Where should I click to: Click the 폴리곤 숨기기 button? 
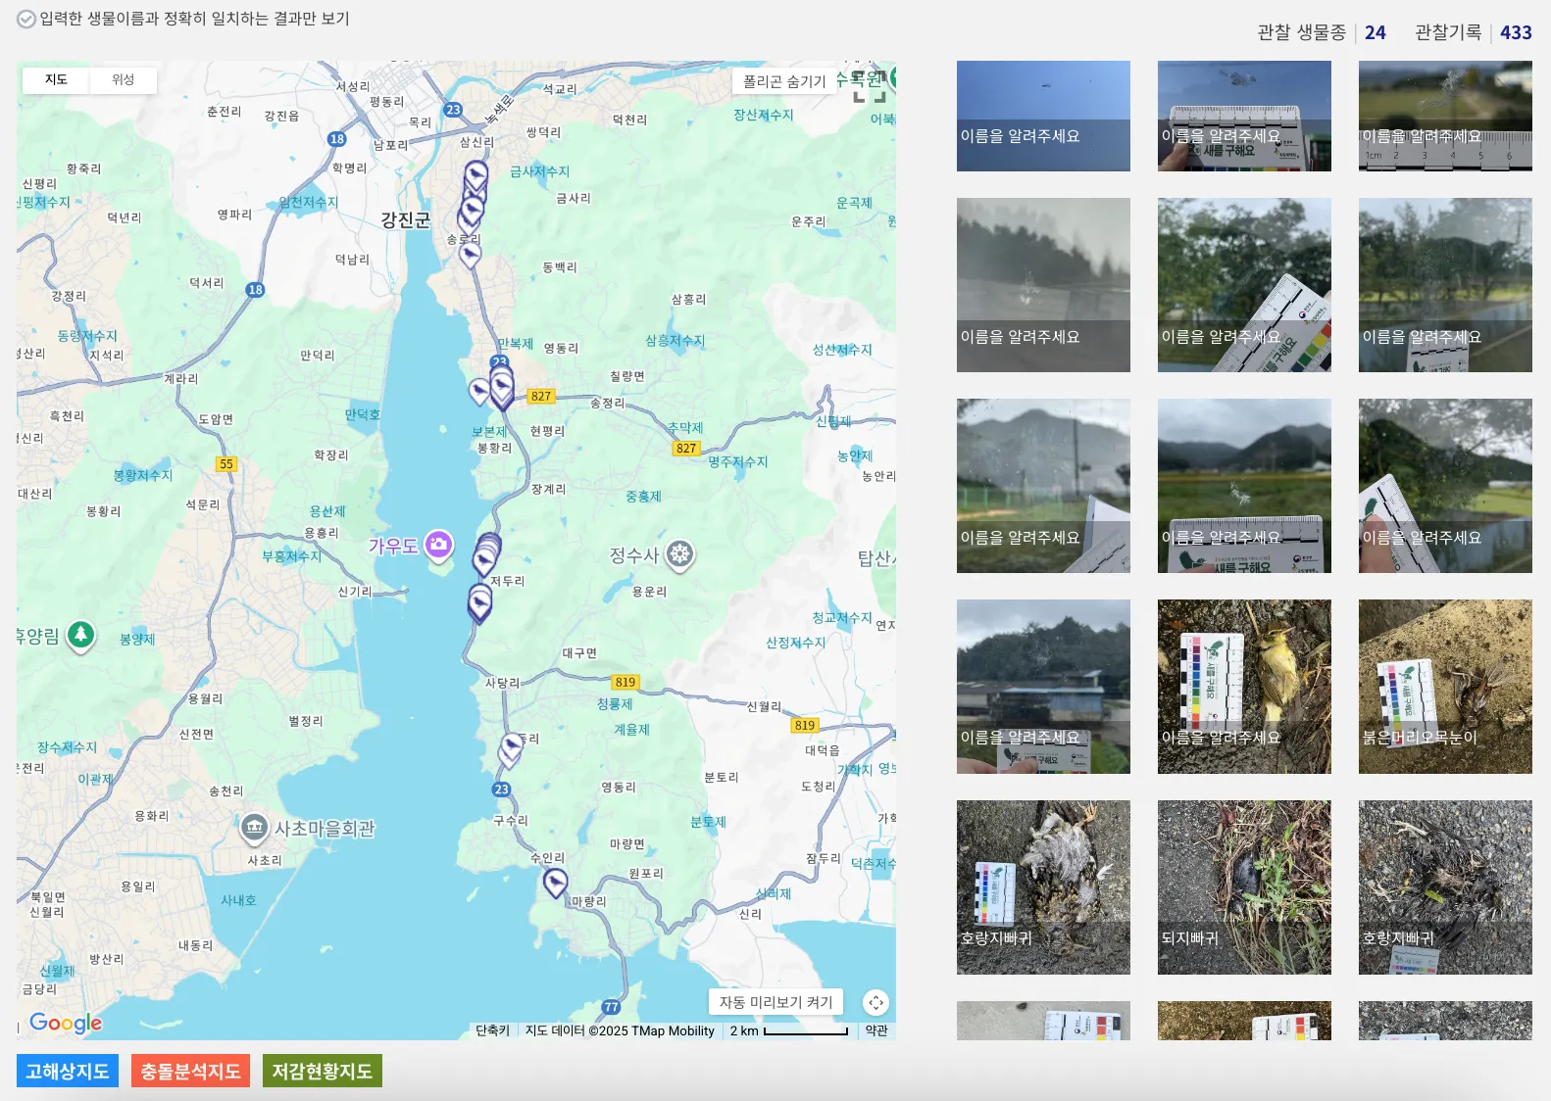[784, 81]
